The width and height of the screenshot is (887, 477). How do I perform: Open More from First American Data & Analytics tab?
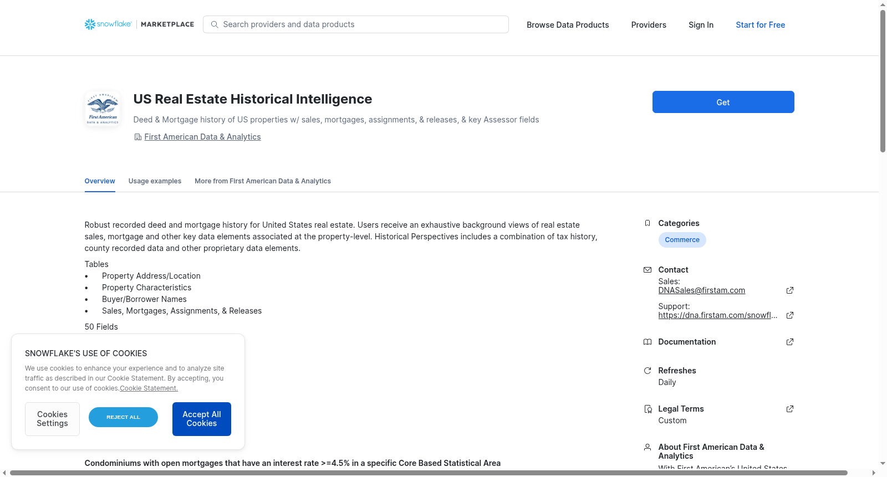[x=263, y=181]
